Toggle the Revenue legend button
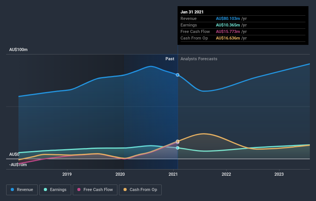 (22, 190)
